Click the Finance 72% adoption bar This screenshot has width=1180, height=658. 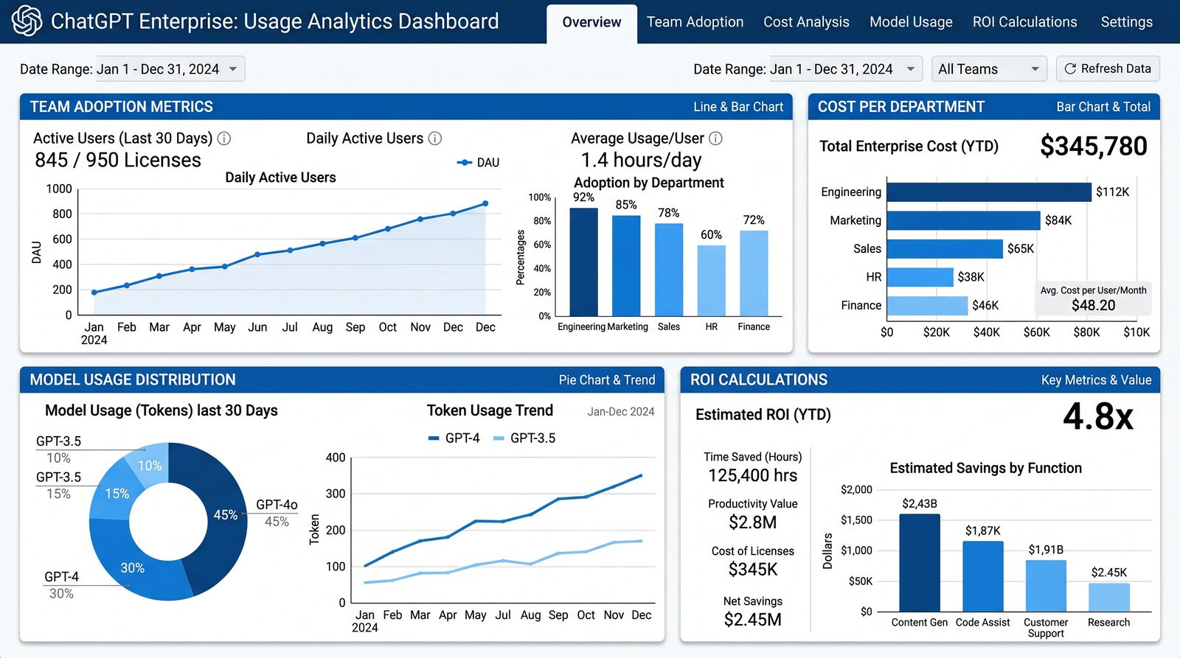[754, 273]
